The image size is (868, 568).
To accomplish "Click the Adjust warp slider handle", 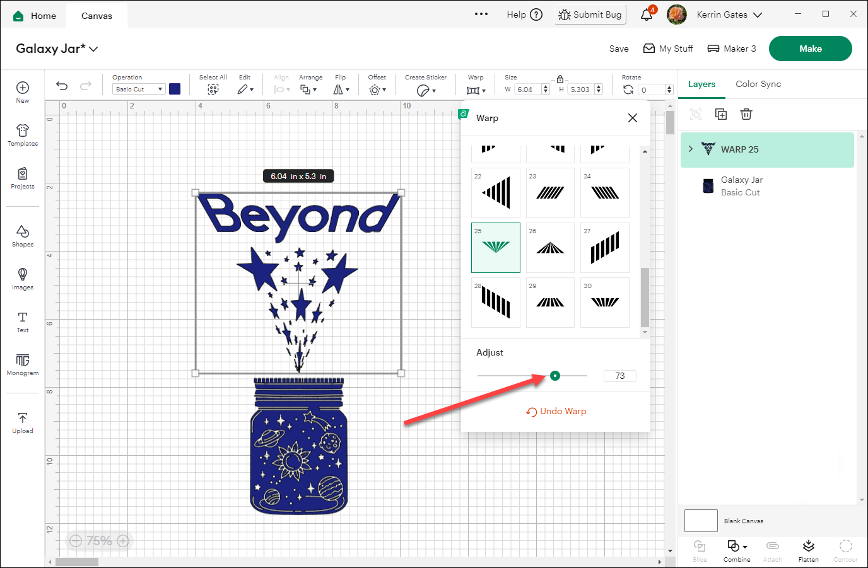I will point(555,376).
